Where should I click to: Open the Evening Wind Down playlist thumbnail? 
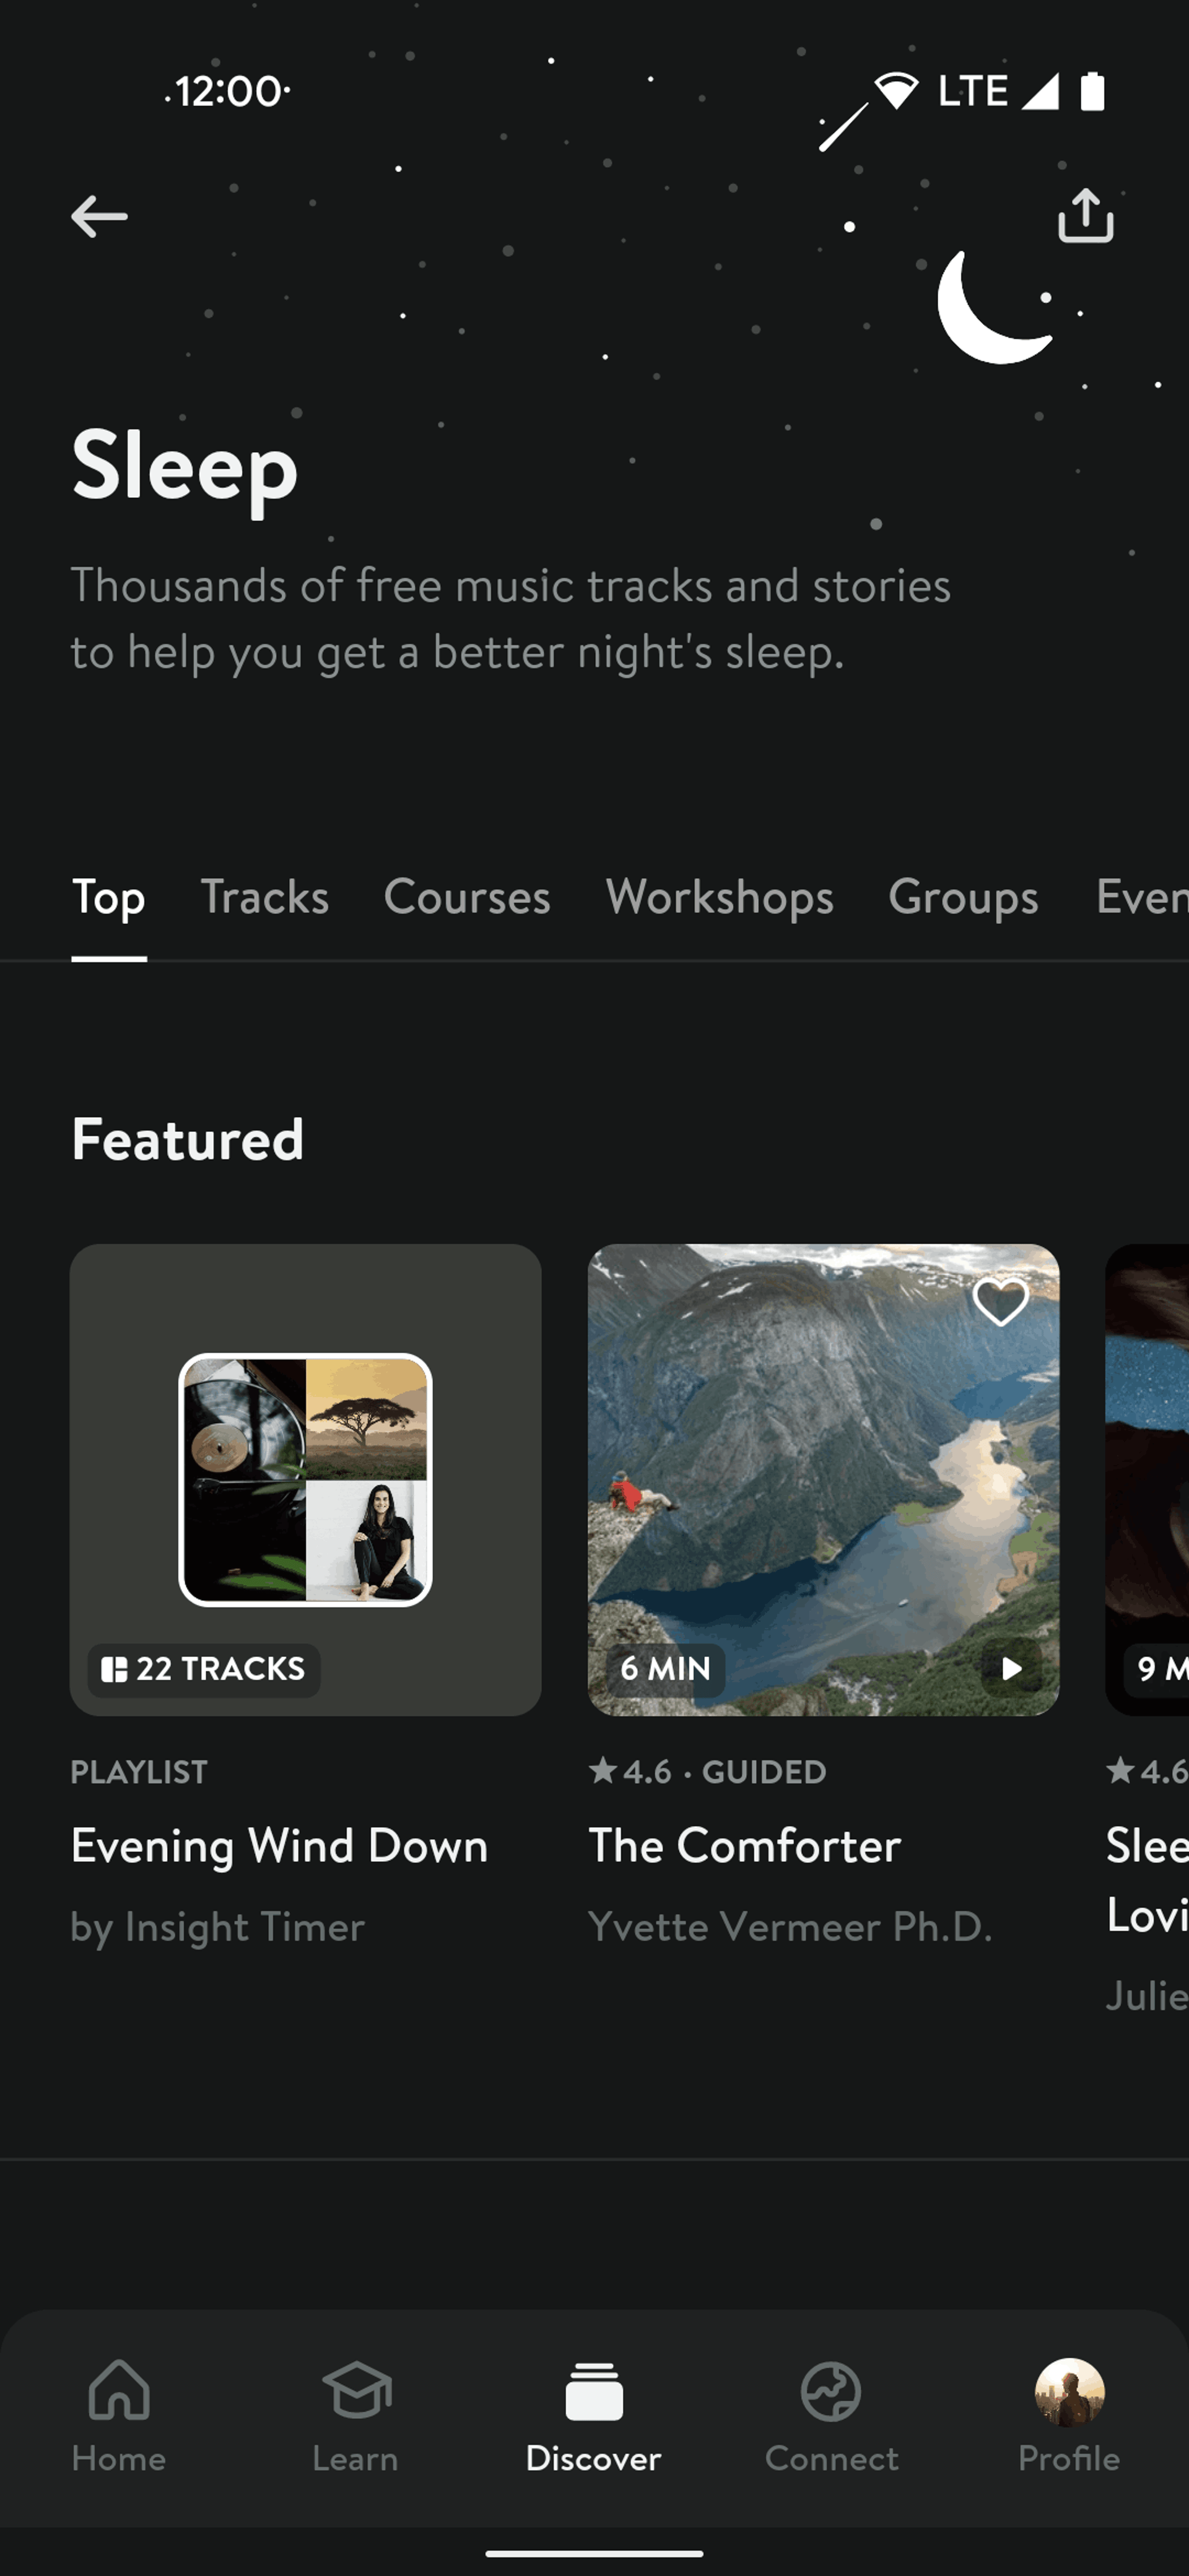(x=306, y=1479)
